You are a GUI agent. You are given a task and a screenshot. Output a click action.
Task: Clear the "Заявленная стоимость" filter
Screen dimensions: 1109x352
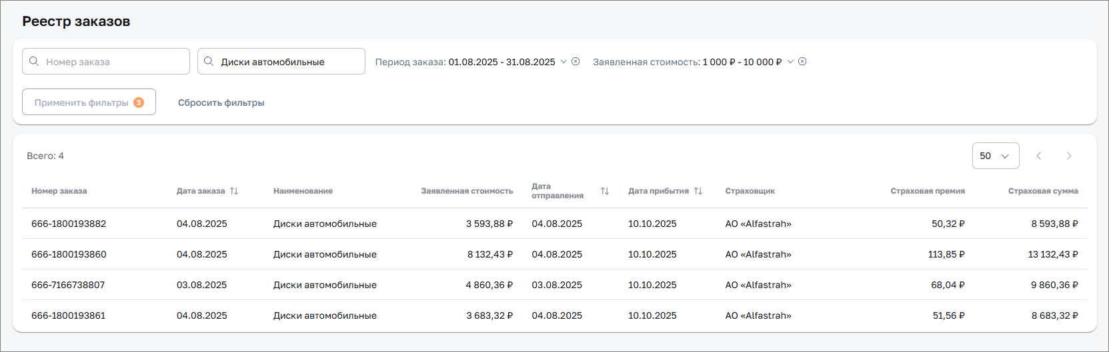[x=802, y=61]
